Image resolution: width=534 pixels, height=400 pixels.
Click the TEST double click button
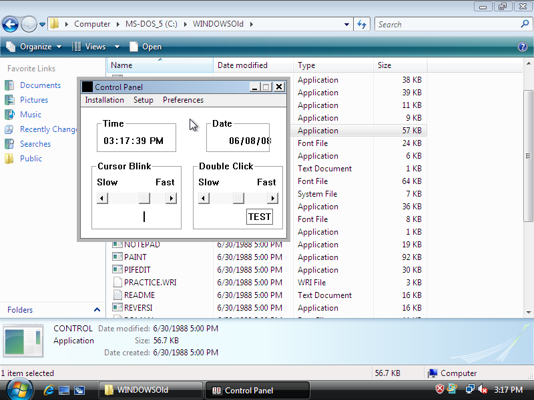coord(260,217)
